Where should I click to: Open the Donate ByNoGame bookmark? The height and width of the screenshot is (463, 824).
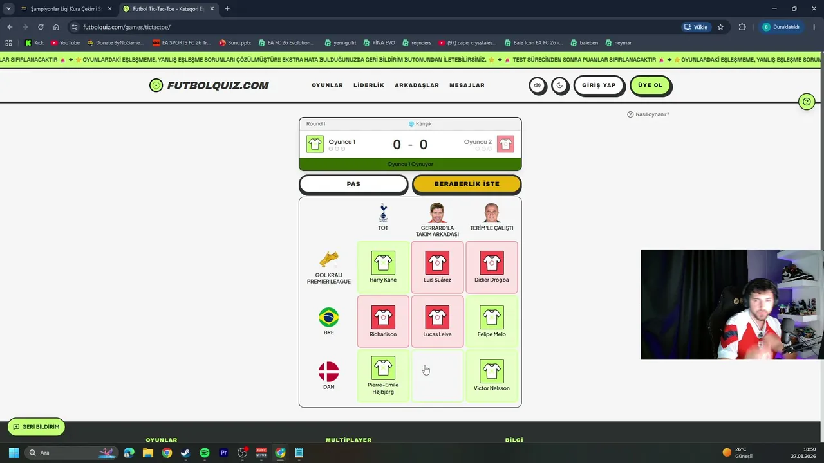pos(115,43)
